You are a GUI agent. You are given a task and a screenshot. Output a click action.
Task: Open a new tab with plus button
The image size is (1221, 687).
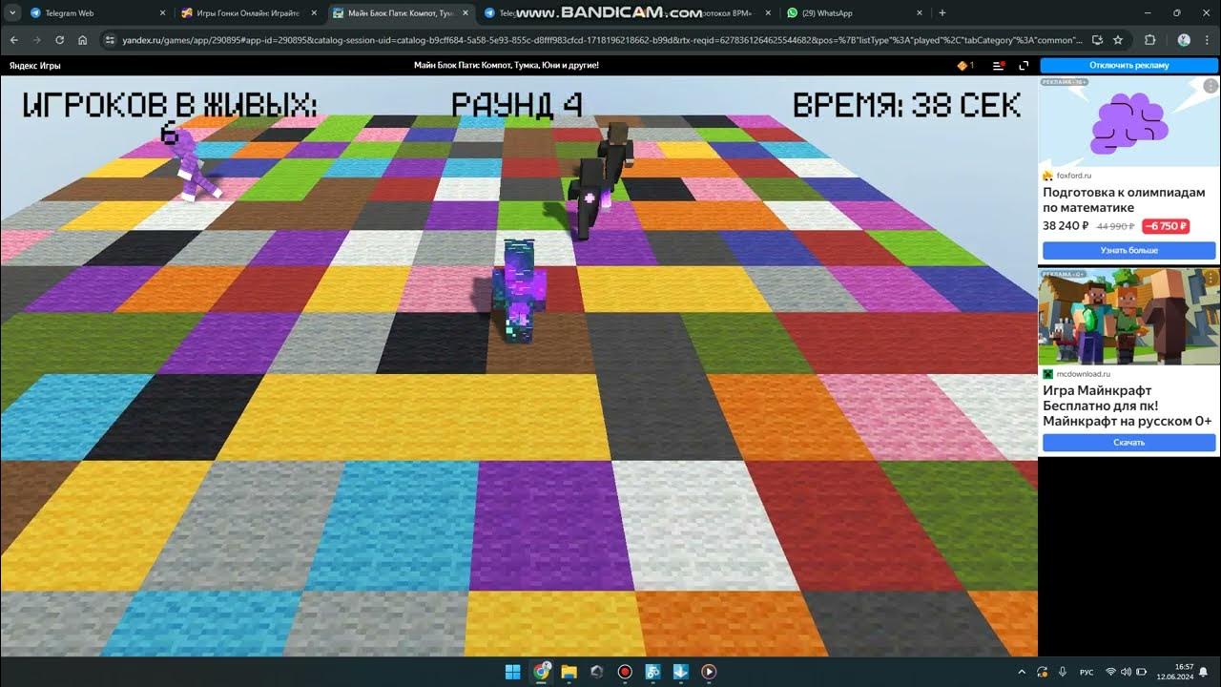[x=942, y=13]
